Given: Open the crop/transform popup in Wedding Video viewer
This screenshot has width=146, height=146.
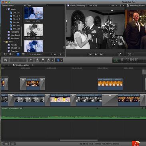Looking at the screenshot, I should click(130, 54).
